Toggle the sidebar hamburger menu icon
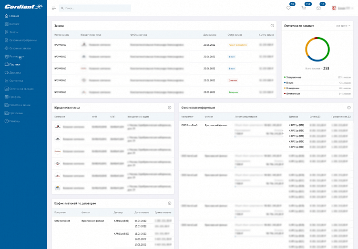 pyautogui.click(x=54, y=8)
